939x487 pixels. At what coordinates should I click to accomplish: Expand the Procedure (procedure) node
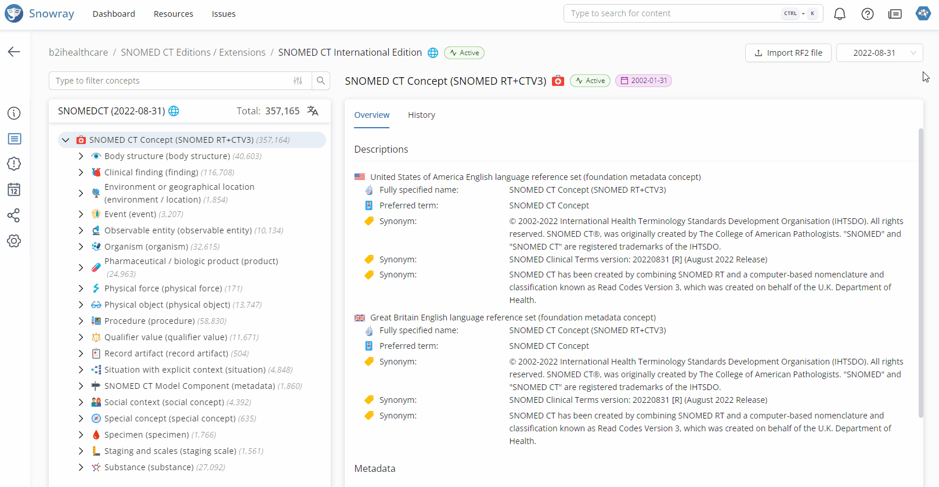(x=81, y=321)
